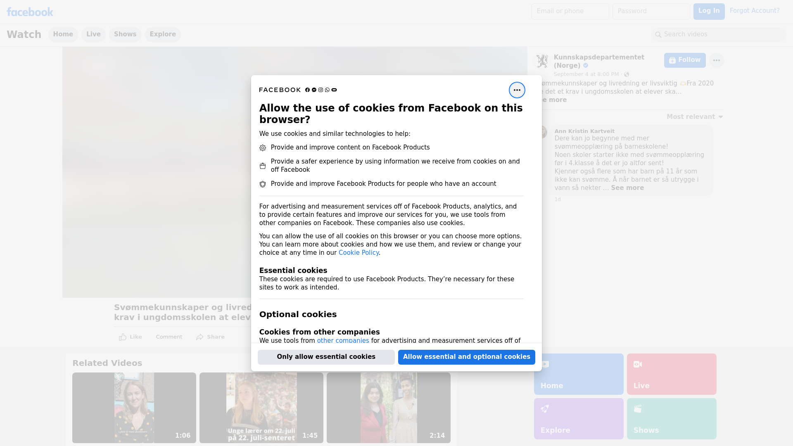
Task: Open the post options ellipsis beside Follow
Action: click(x=717, y=60)
